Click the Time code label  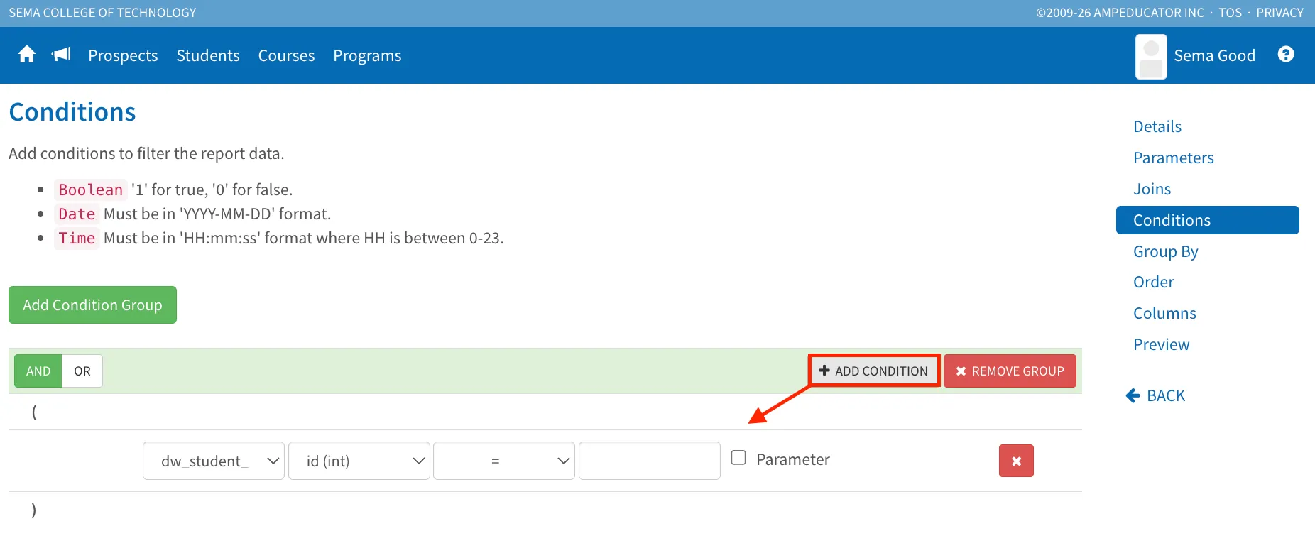pyautogui.click(x=77, y=238)
